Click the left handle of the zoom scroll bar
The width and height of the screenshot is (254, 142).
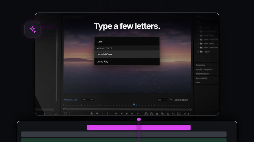pos(64,109)
